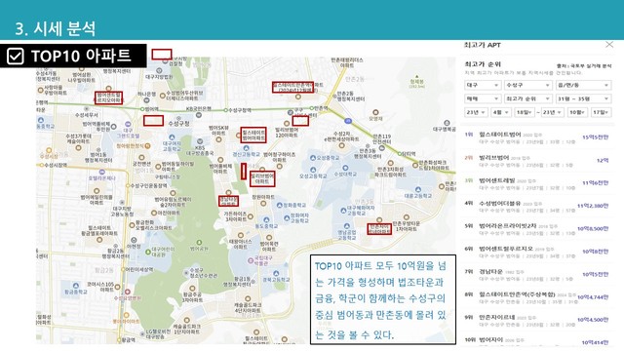The image size is (624, 351).
Task: Open the start day 18일 dropdown
Action: tap(524, 113)
